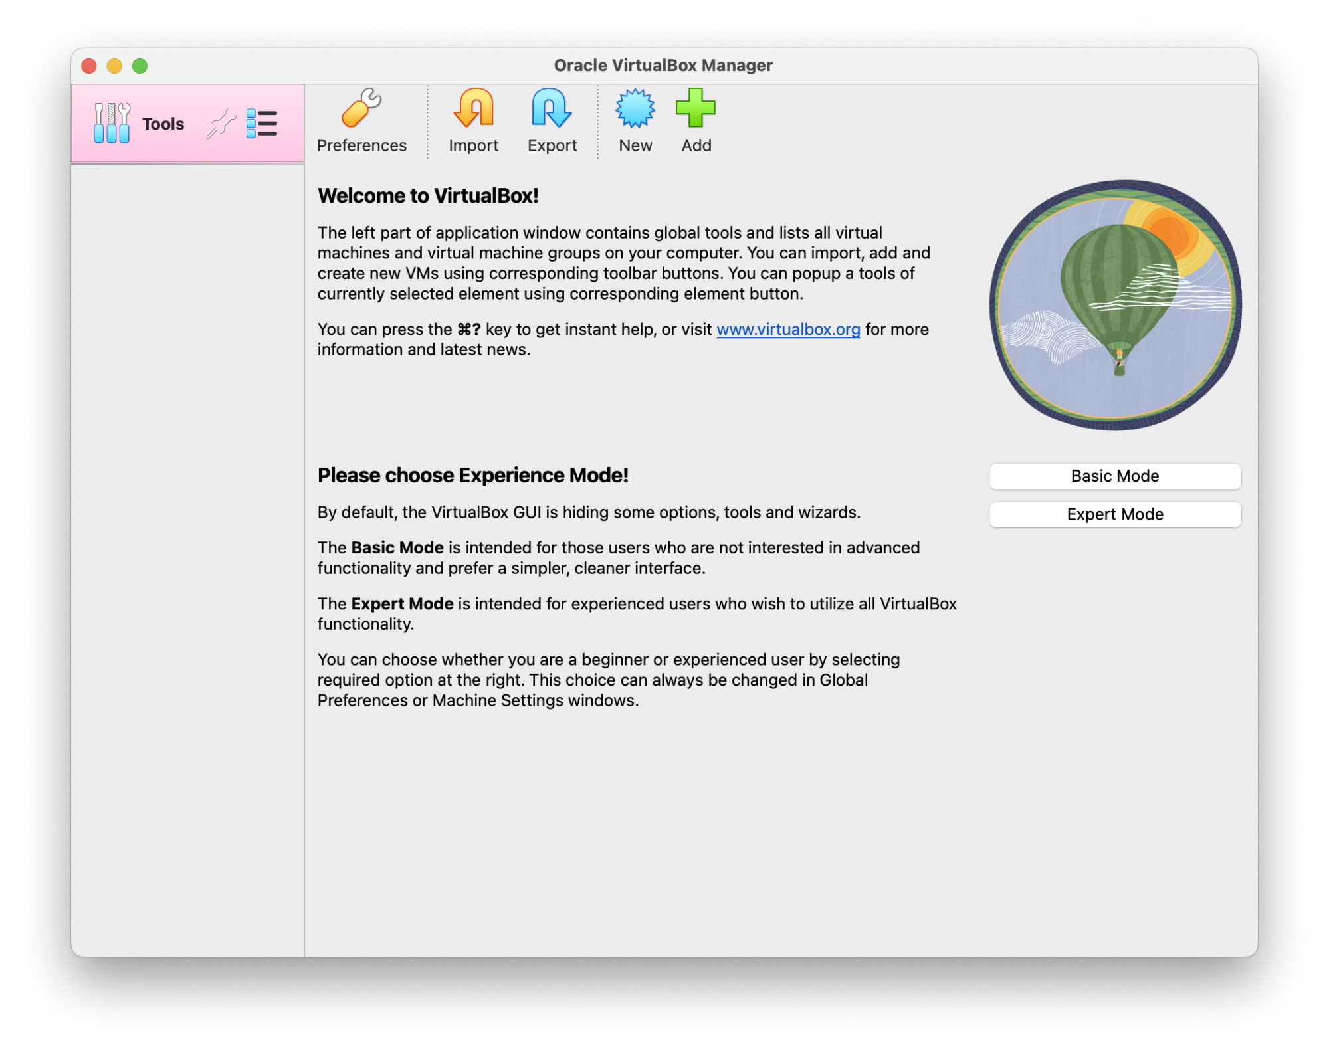The height and width of the screenshot is (1051, 1329).
Task: Click the Welcome to VirtualBox heading
Action: 428,196
